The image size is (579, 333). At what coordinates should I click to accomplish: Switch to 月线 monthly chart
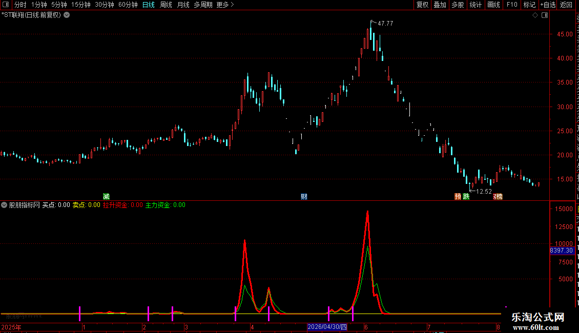[x=183, y=5]
